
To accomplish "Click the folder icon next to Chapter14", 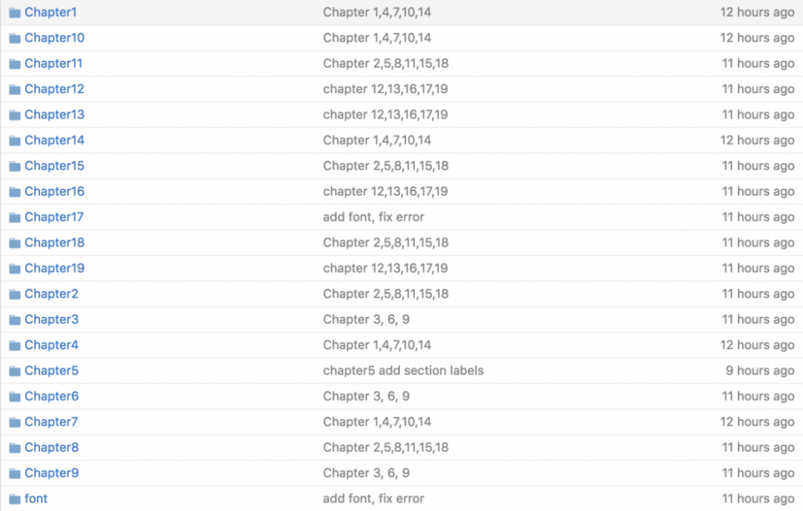I will 14,140.
